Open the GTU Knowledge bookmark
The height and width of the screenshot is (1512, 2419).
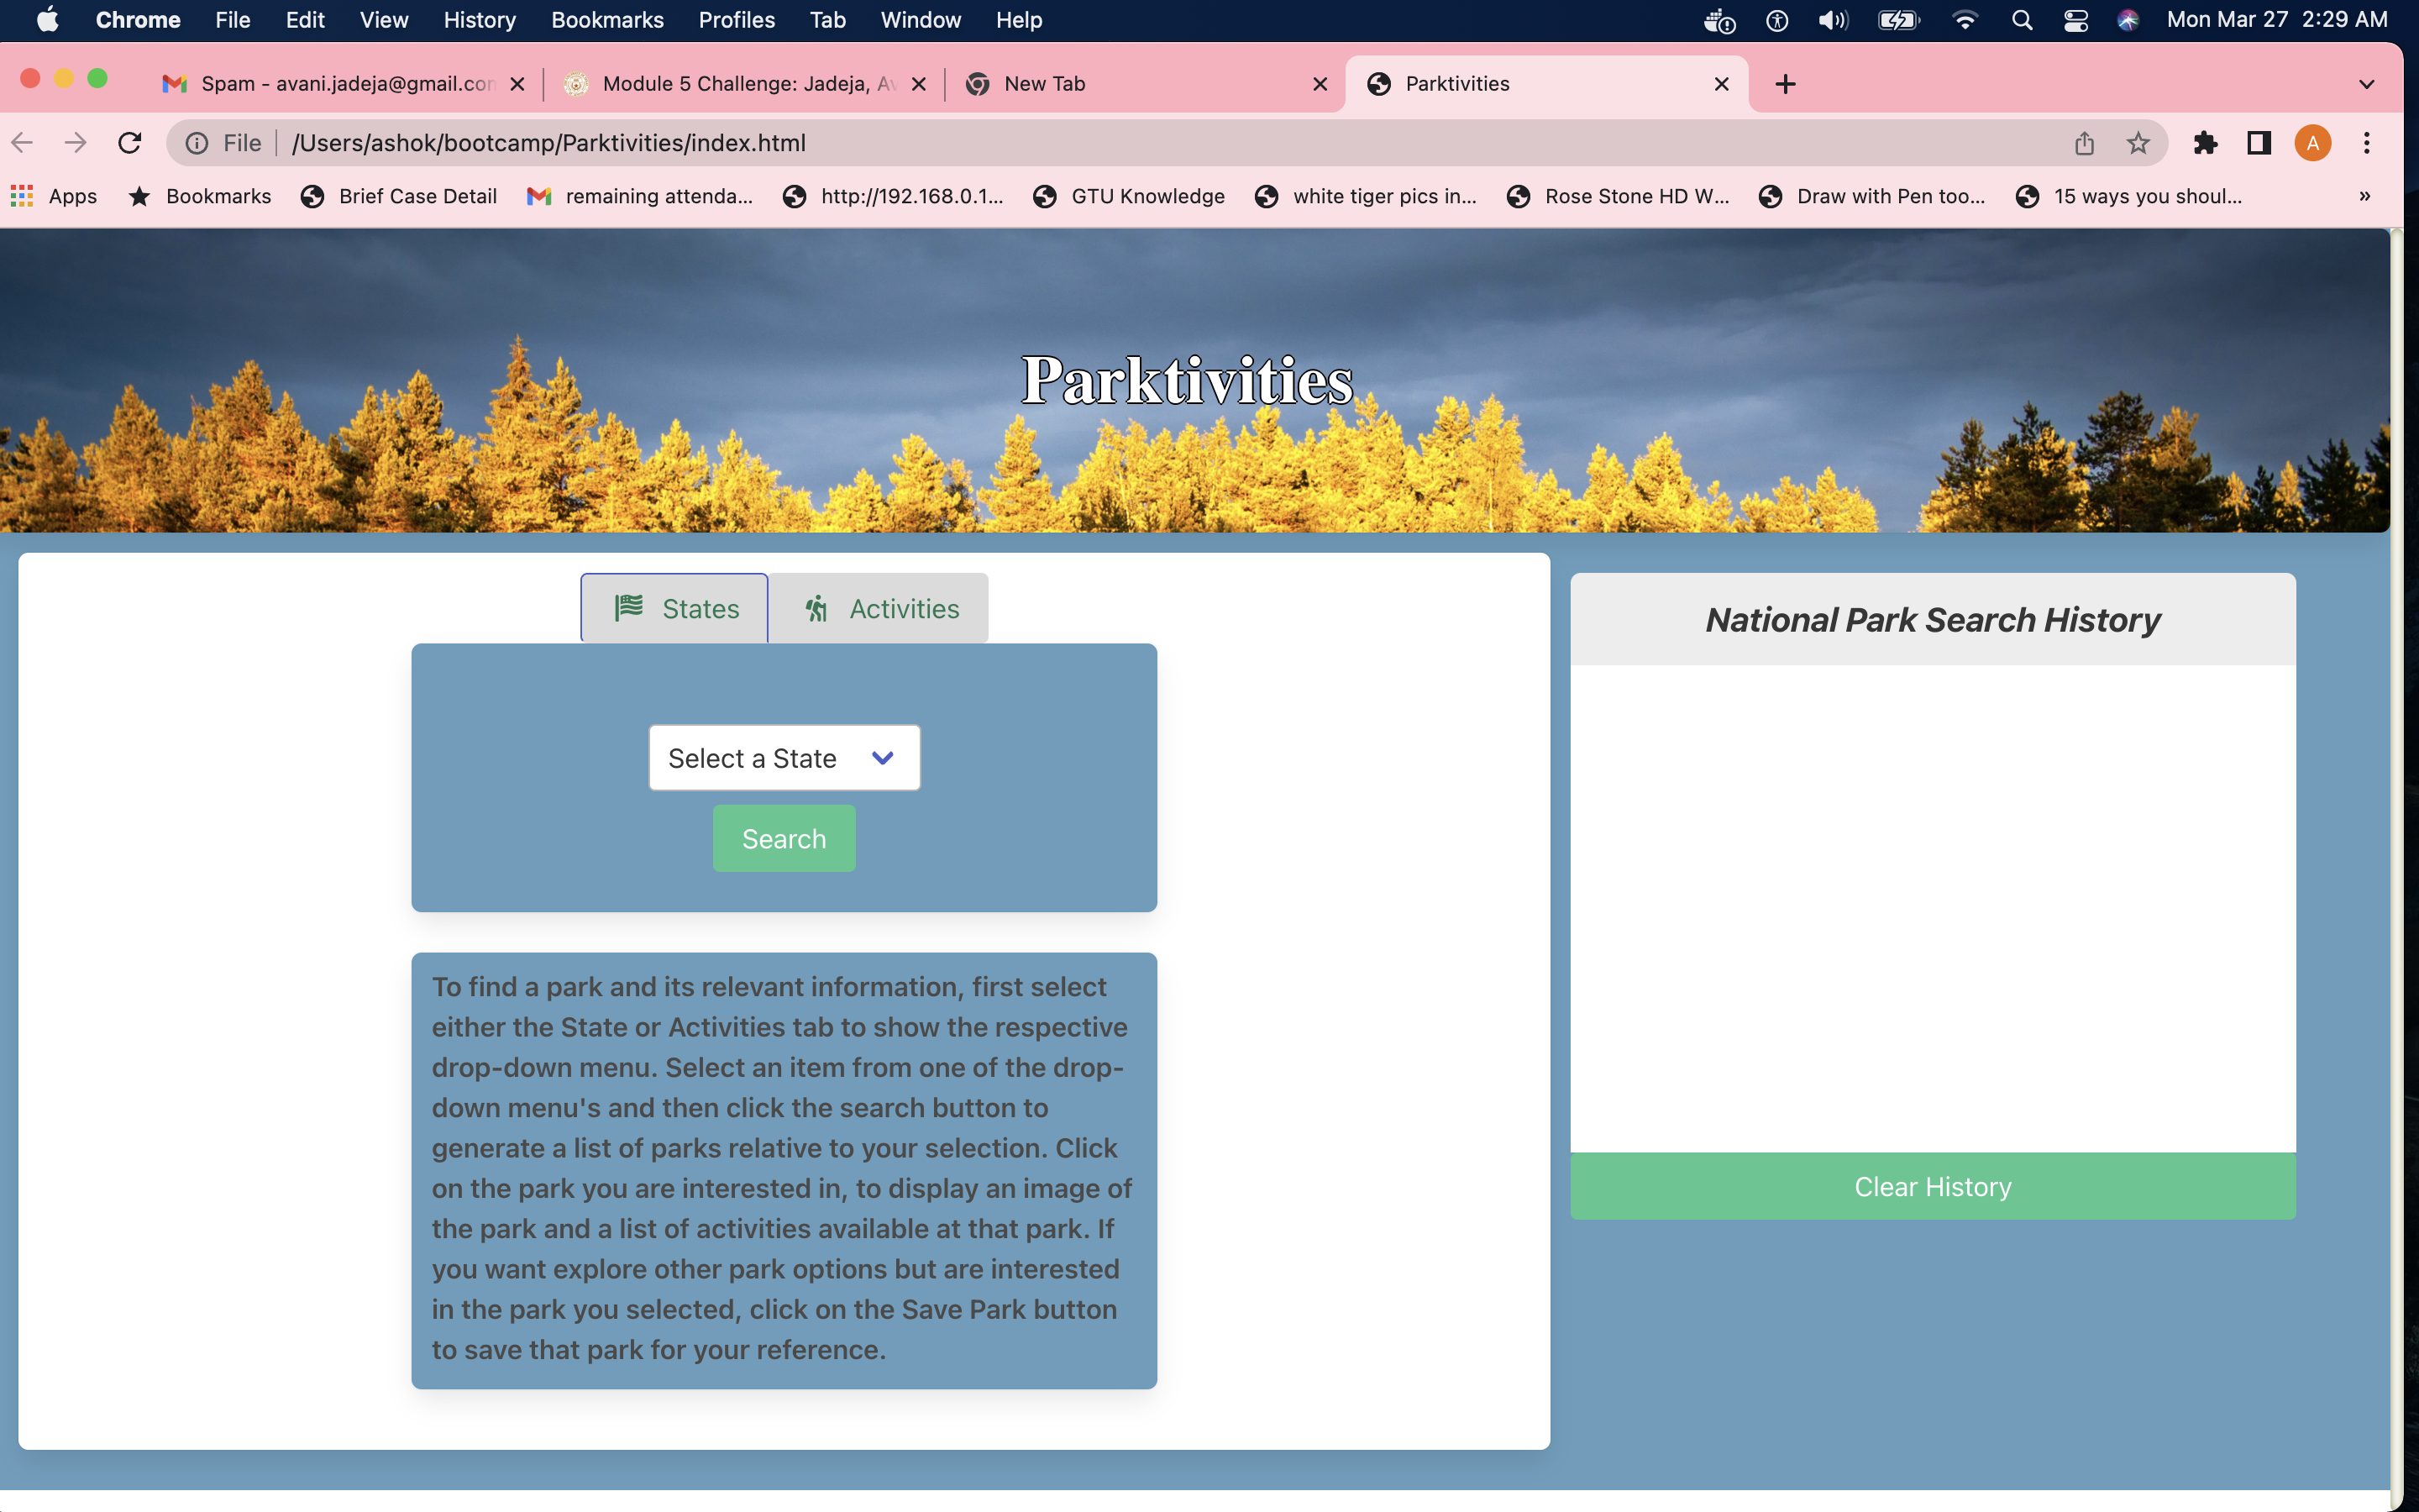pos(1129,196)
